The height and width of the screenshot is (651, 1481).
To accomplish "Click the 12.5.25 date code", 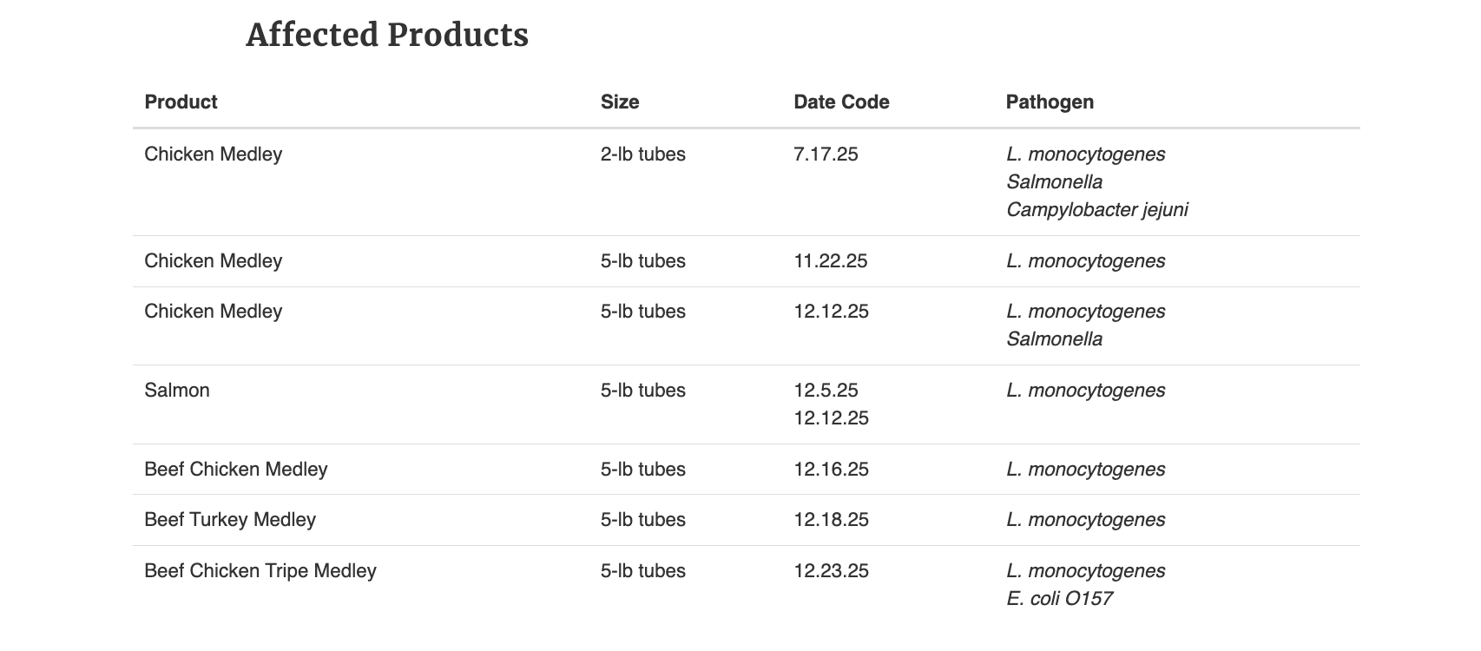I will 825,391.
